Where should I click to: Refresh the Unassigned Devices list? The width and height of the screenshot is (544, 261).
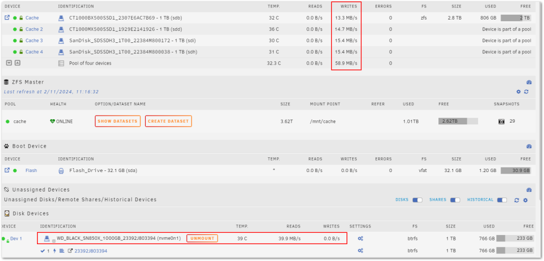click(x=517, y=200)
